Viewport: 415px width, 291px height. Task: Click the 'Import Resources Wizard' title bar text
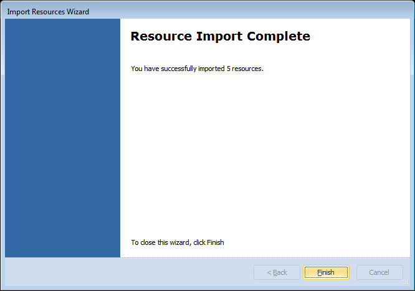click(x=48, y=12)
